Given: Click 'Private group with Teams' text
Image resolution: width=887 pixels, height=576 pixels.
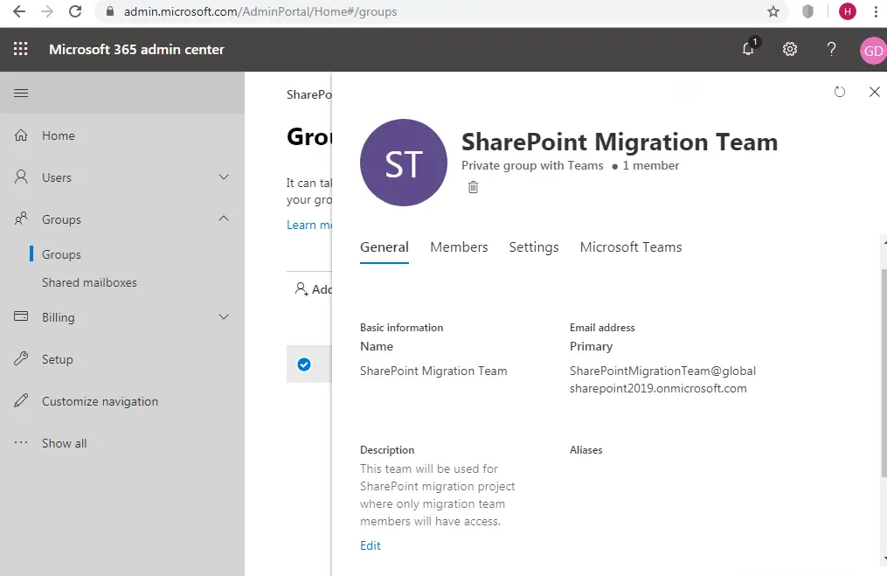Looking at the screenshot, I should pyautogui.click(x=532, y=165).
